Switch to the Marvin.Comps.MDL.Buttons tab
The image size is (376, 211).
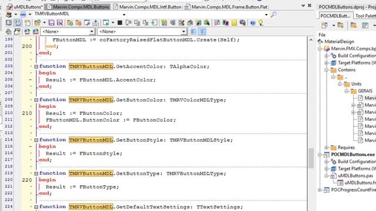pos(78,7)
